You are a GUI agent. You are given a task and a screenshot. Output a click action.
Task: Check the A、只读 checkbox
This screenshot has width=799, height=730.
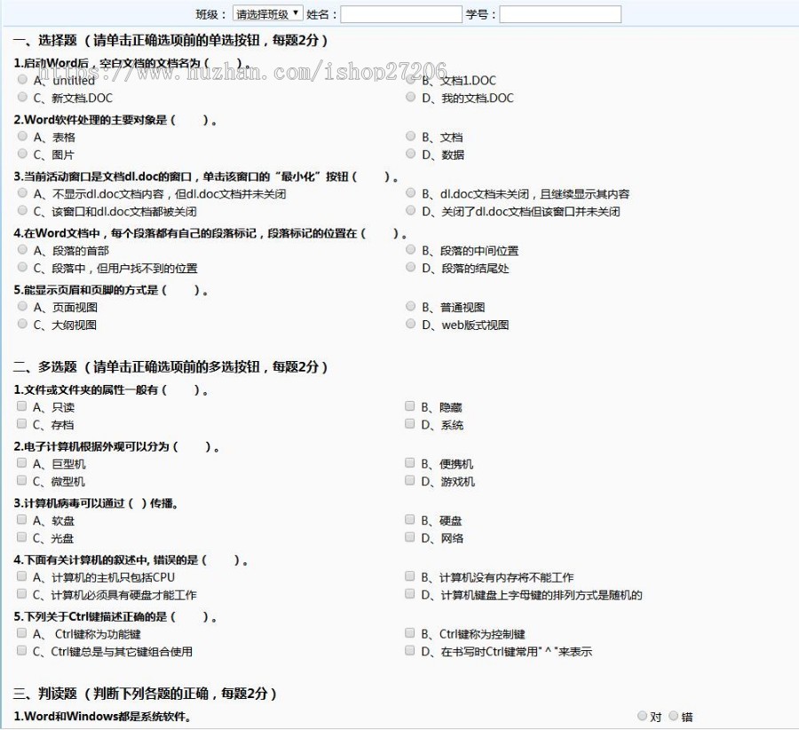coord(21,405)
